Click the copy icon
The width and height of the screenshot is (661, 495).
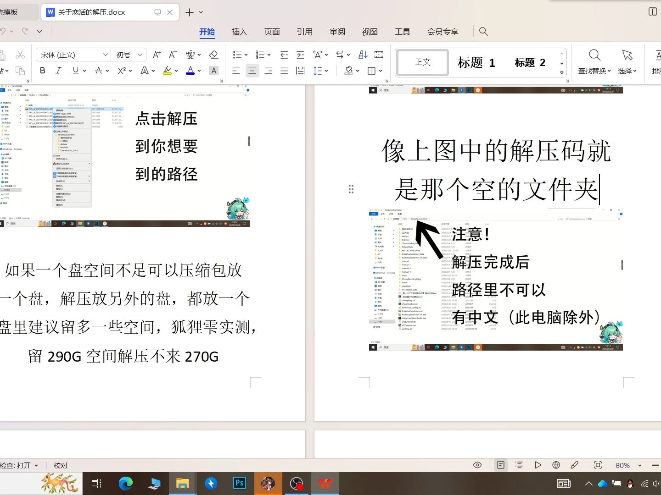[20, 71]
